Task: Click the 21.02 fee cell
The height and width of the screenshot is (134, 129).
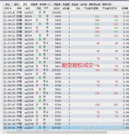Action: [125, 70]
